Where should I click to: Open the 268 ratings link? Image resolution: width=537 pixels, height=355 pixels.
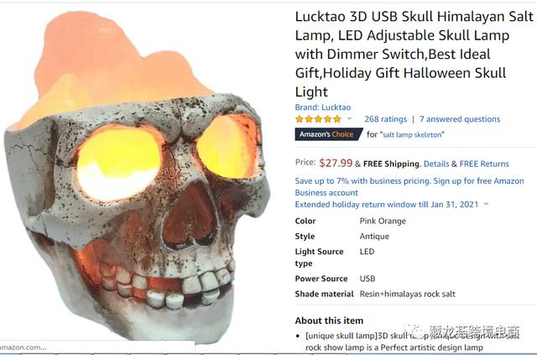[385, 119]
